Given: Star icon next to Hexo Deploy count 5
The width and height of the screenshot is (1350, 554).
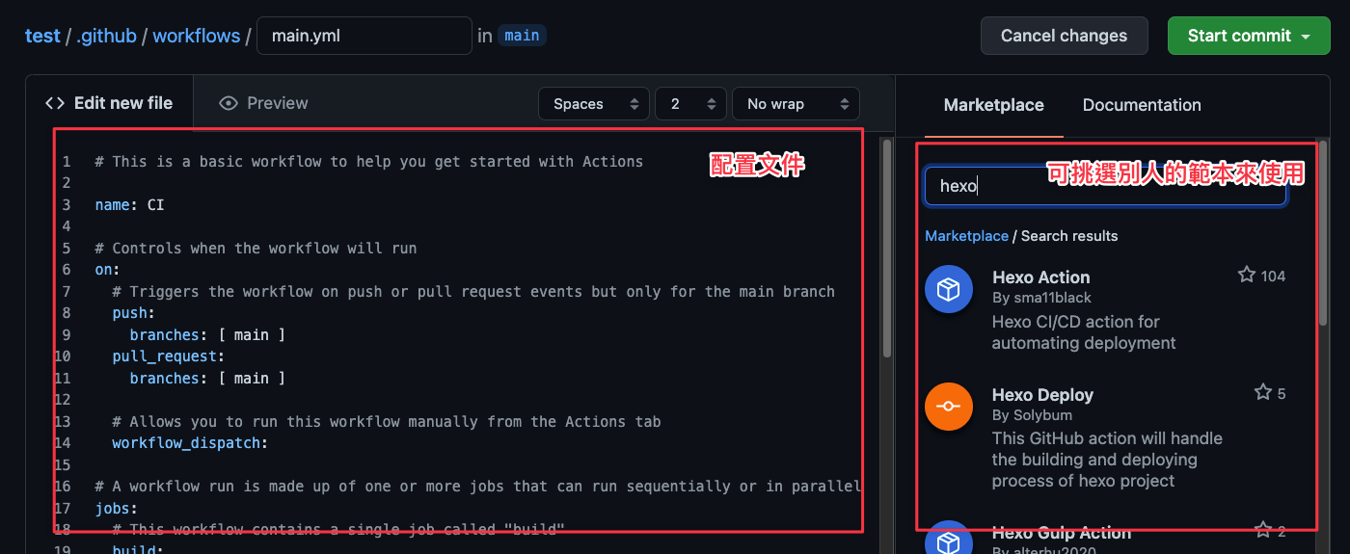Looking at the screenshot, I should (1263, 392).
